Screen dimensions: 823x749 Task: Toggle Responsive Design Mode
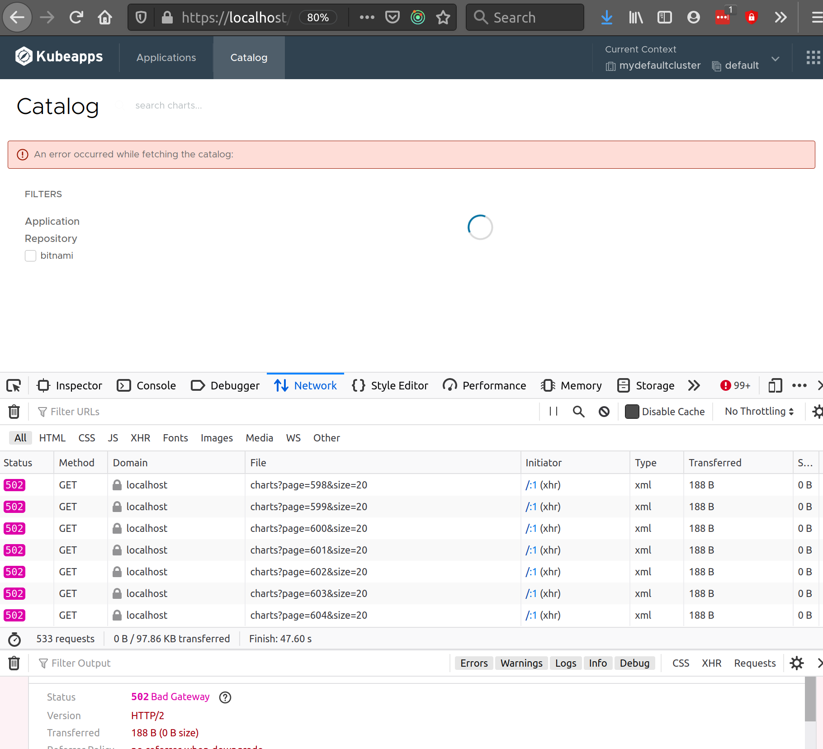click(x=775, y=385)
